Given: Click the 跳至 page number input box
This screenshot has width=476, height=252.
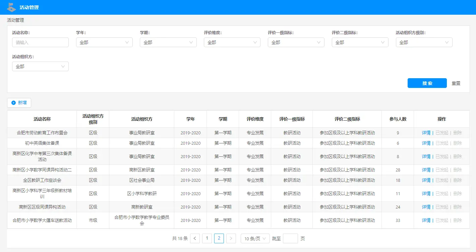Looking at the screenshot, I should tap(290, 239).
